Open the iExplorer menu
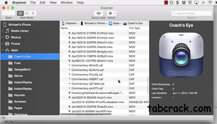The height and width of the screenshot is (124, 217). point(19,2)
